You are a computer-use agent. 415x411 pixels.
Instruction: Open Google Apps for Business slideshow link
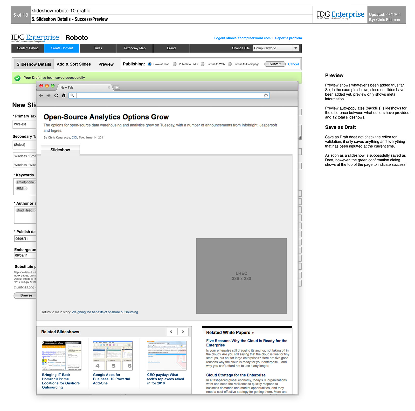112,379
